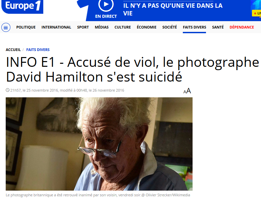Open the Politique section

[26, 27]
